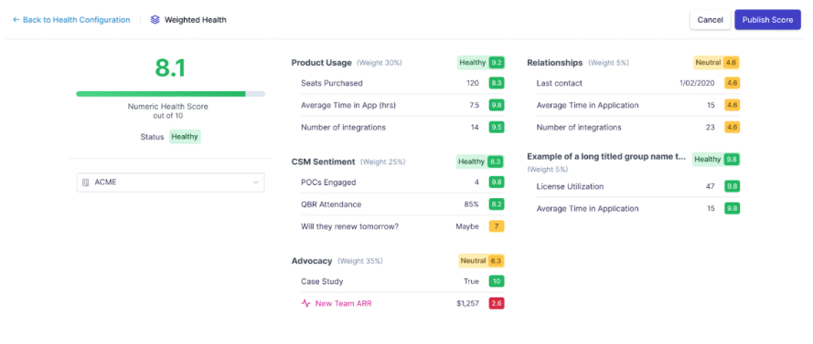Viewport: 813px width, 344px height.
Task: Click the Will they renew tomorrow? row
Action: [x=402, y=226]
